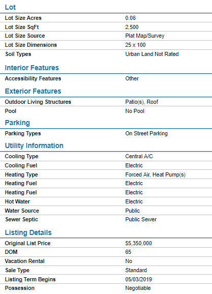Click the Exterior Features heading
The image size is (212, 294).
pyautogui.click(x=33, y=91)
